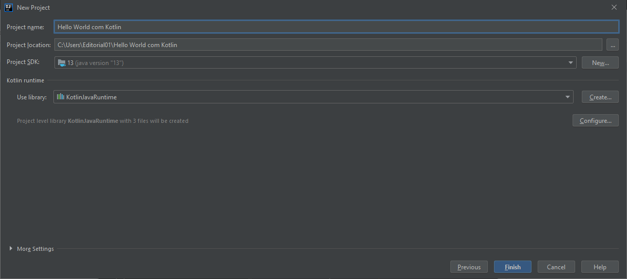Open Help for this dialog
Screen dimensions: 627x279
pos(599,267)
